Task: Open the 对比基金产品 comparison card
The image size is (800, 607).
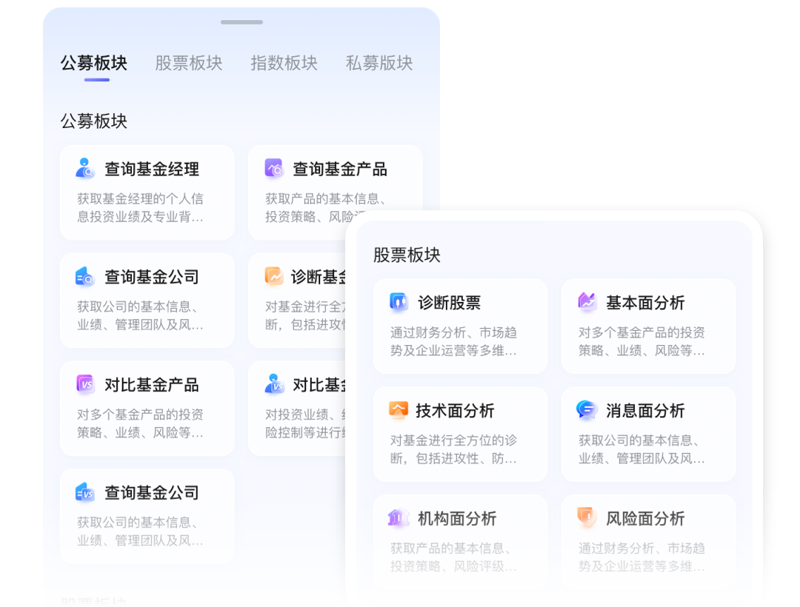Action: tap(147, 408)
